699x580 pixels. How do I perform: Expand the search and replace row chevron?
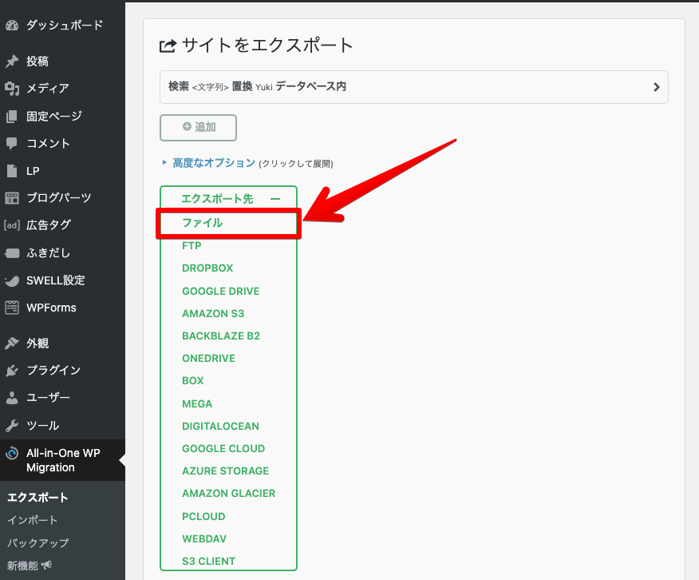coord(656,87)
